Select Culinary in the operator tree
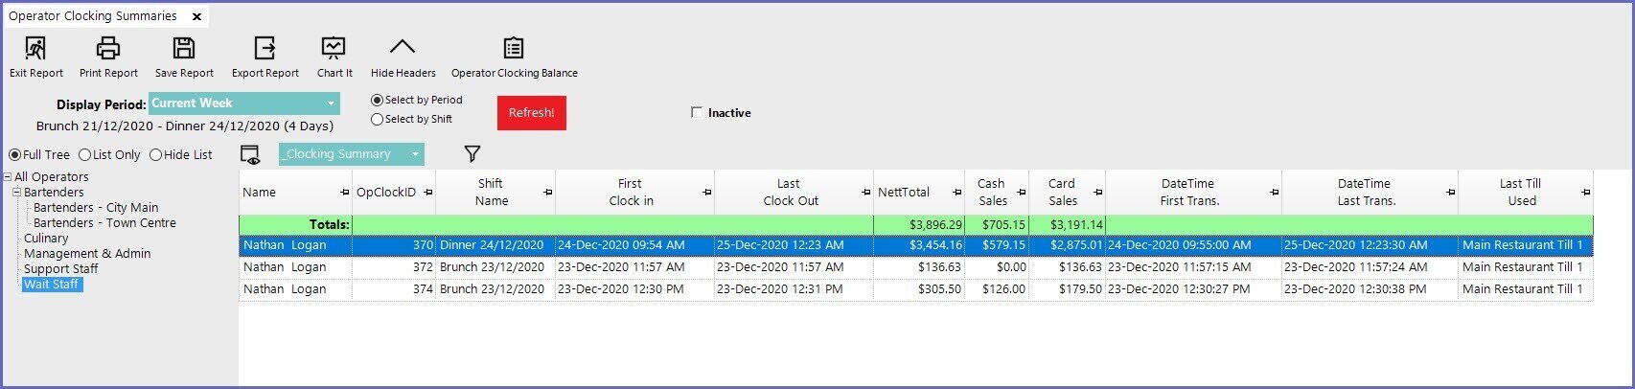The image size is (1635, 389). click(46, 239)
